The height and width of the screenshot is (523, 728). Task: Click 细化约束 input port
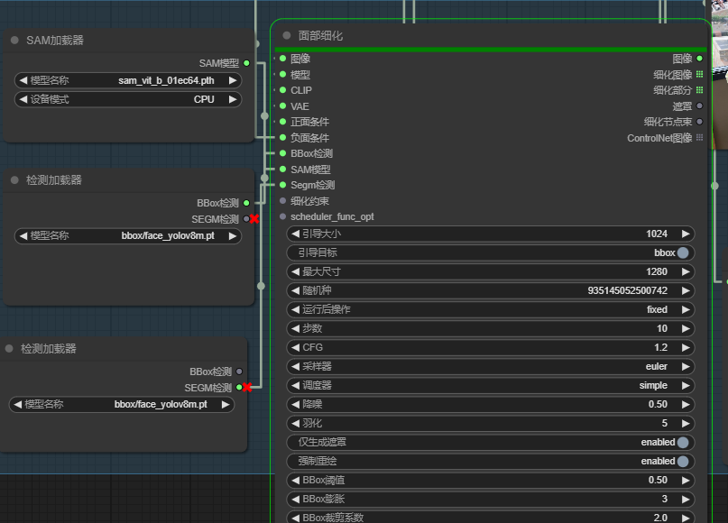(282, 200)
